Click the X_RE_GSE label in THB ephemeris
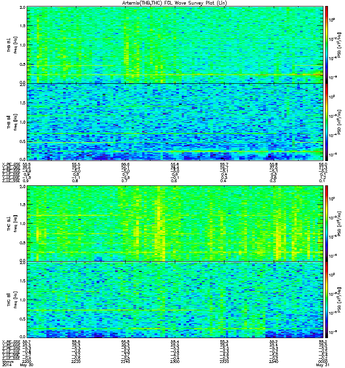The height and width of the screenshot is (368, 345). (11, 164)
